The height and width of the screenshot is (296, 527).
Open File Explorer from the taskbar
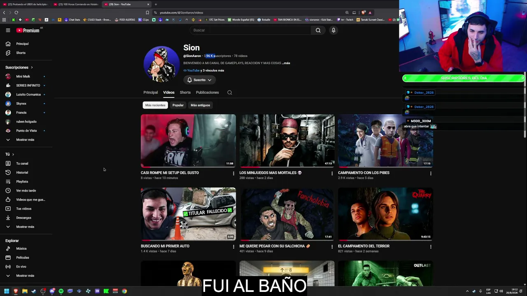25,291
